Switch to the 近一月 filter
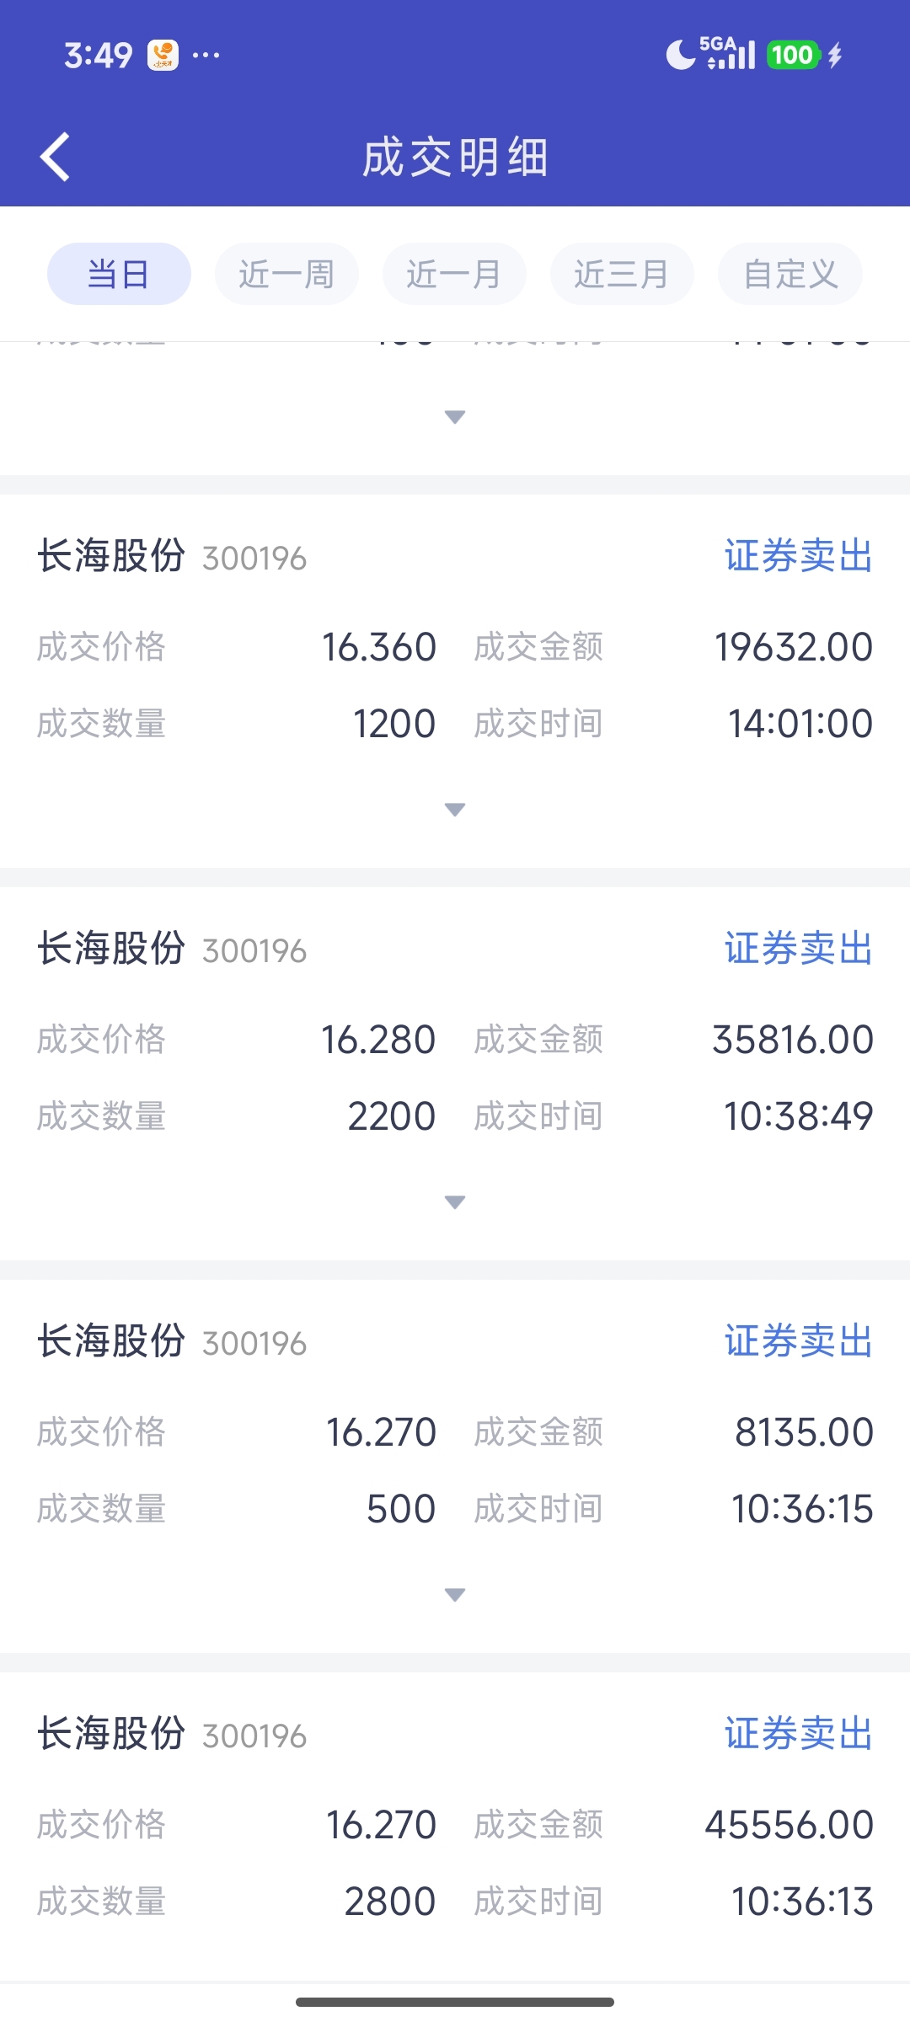The image size is (910, 2022). click(x=454, y=274)
